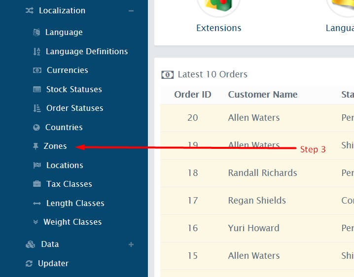354x277 pixels.
Task: Click the Currencies money icon
Action: click(37, 70)
